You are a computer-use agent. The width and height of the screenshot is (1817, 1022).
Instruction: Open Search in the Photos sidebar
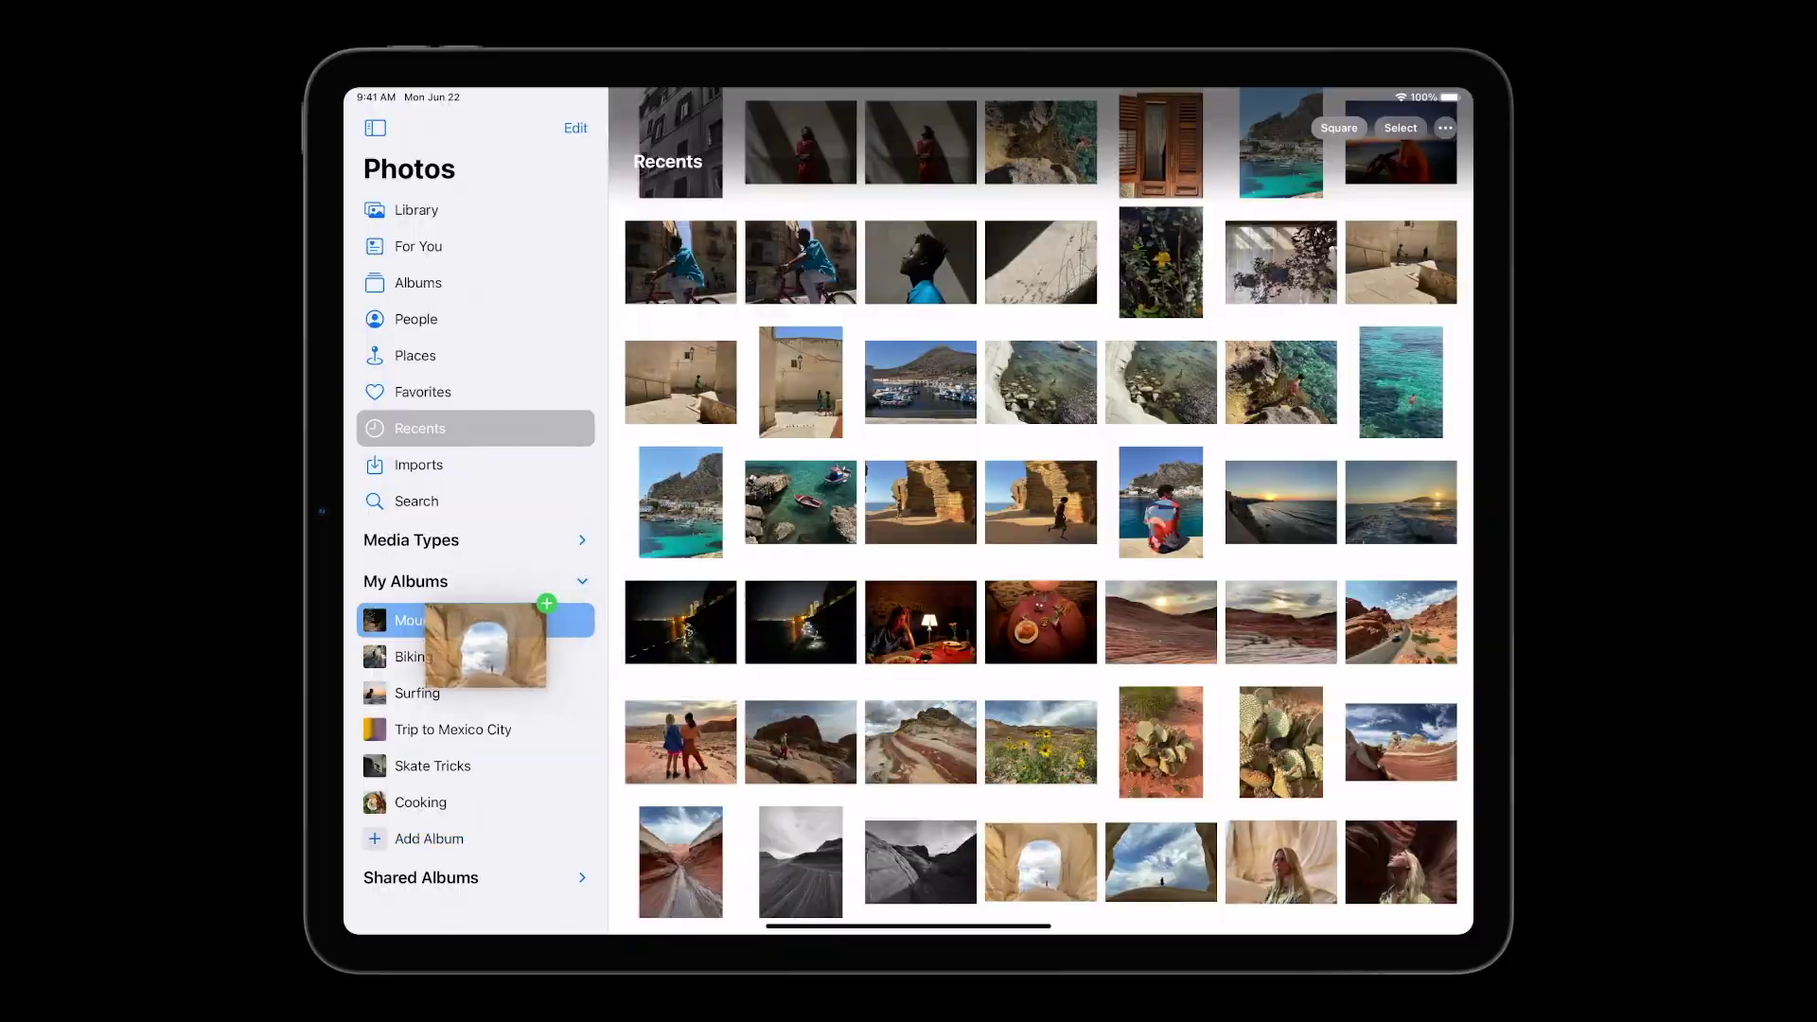(x=416, y=501)
